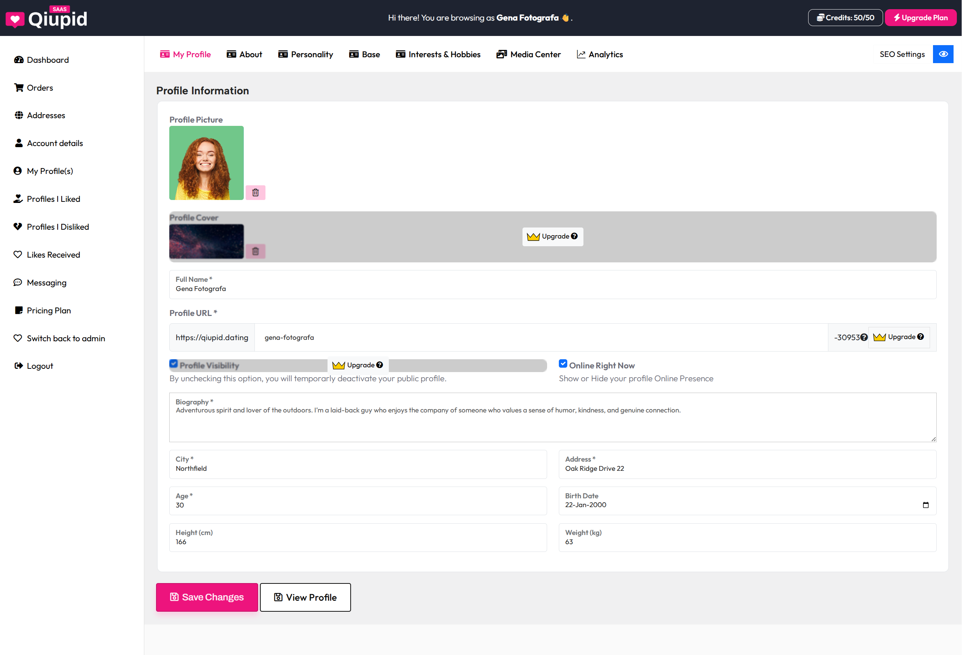Click the Logout exit icon
Screen dimensions: 962x655
coord(19,366)
